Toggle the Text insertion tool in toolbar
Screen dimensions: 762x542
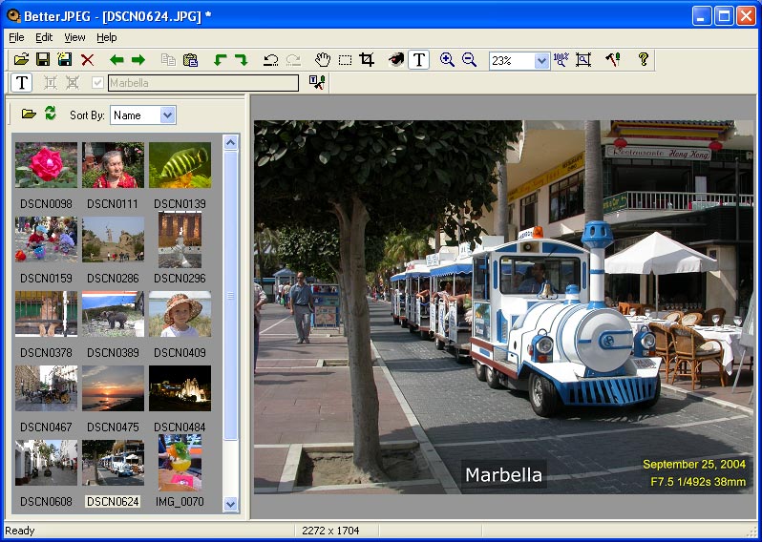click(418, 60)
